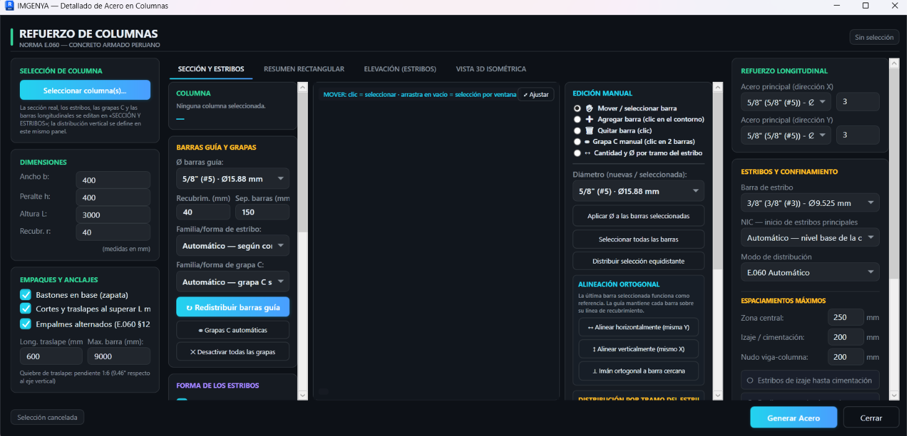This screenshot has height=436, width=907.
Task: Select Estribos de izaje hasta cimentación option
Action: pos(810,380)
